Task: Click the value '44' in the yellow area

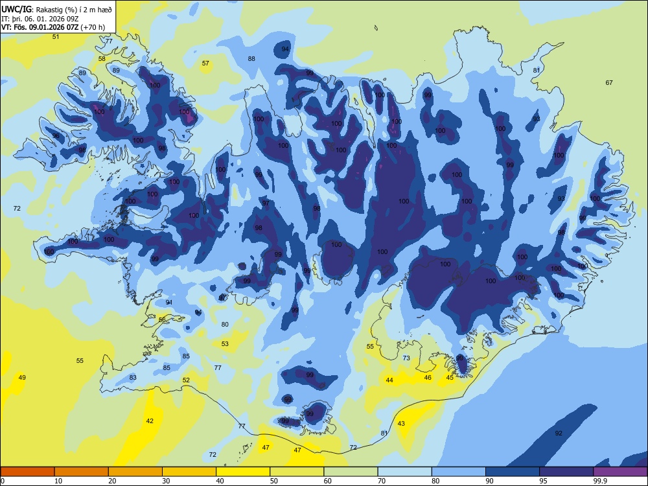Action: (389, 380)
